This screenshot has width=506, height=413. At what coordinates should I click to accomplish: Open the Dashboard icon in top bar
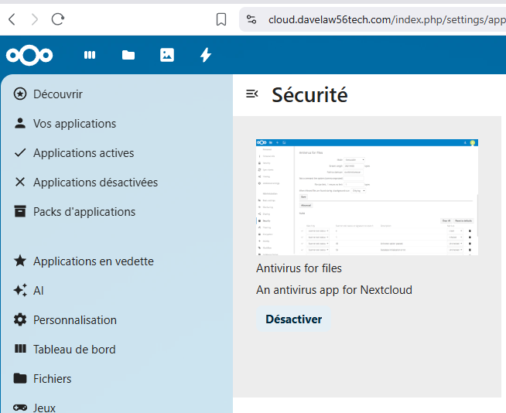90,55
